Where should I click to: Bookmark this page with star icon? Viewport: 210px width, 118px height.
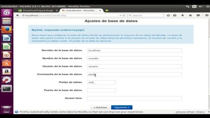coord(168,15)
